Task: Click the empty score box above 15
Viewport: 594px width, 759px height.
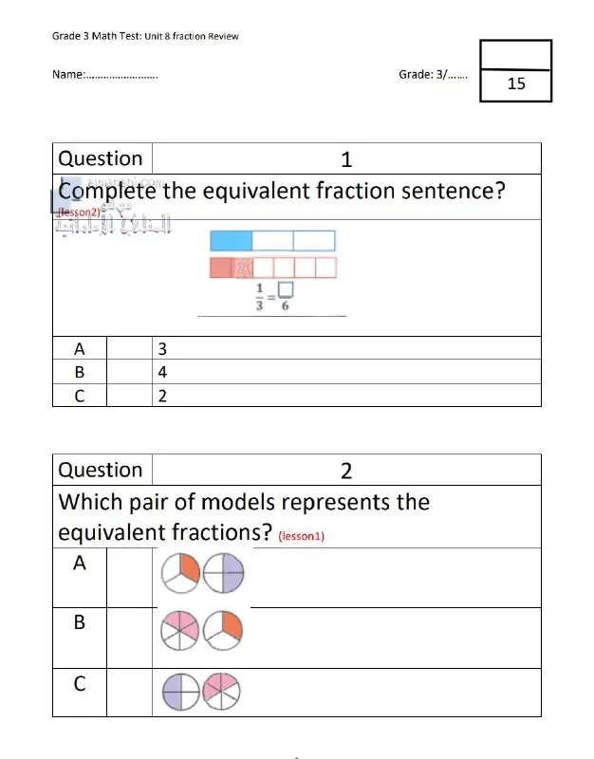Action: 515,55
